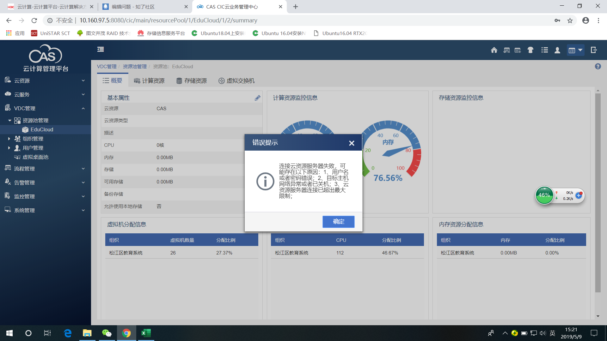Click the edit pencil icon in 基本属性
607x341 pixels.
pyautogui.click(x=257, y=98)
